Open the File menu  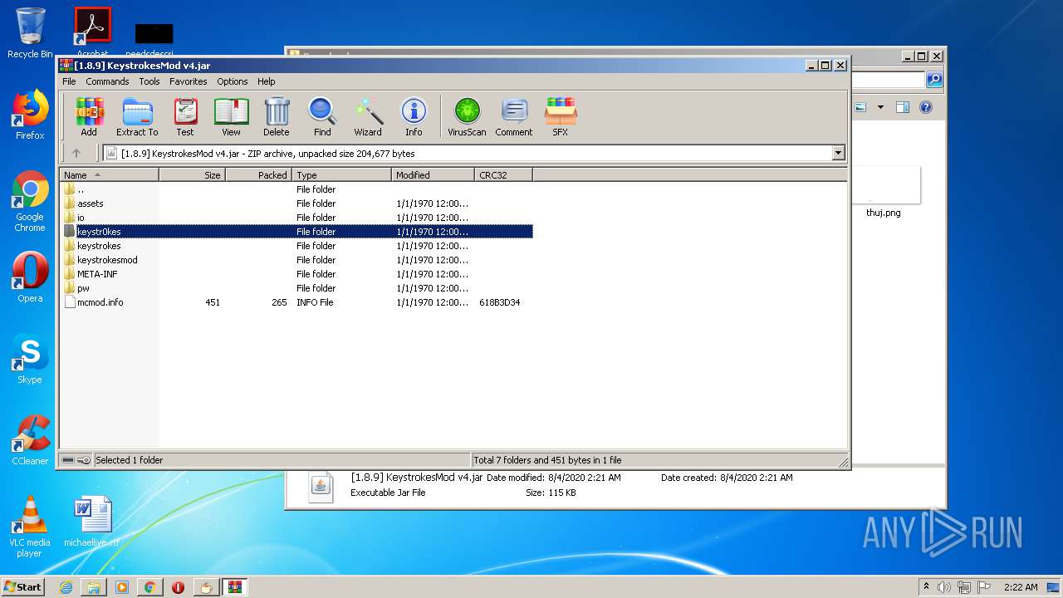point(69,81)
